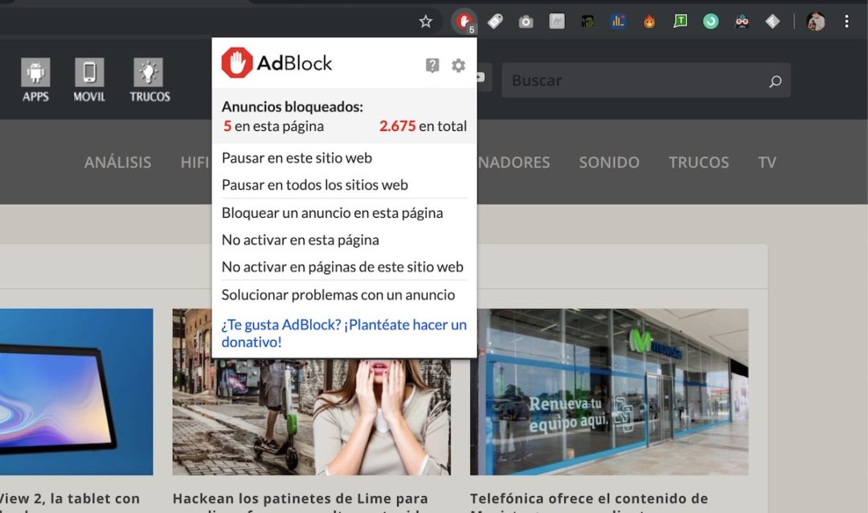Click the tag-shaped extension icon
Viewport: 868px width, 513px height.
[x=495, y=22]
